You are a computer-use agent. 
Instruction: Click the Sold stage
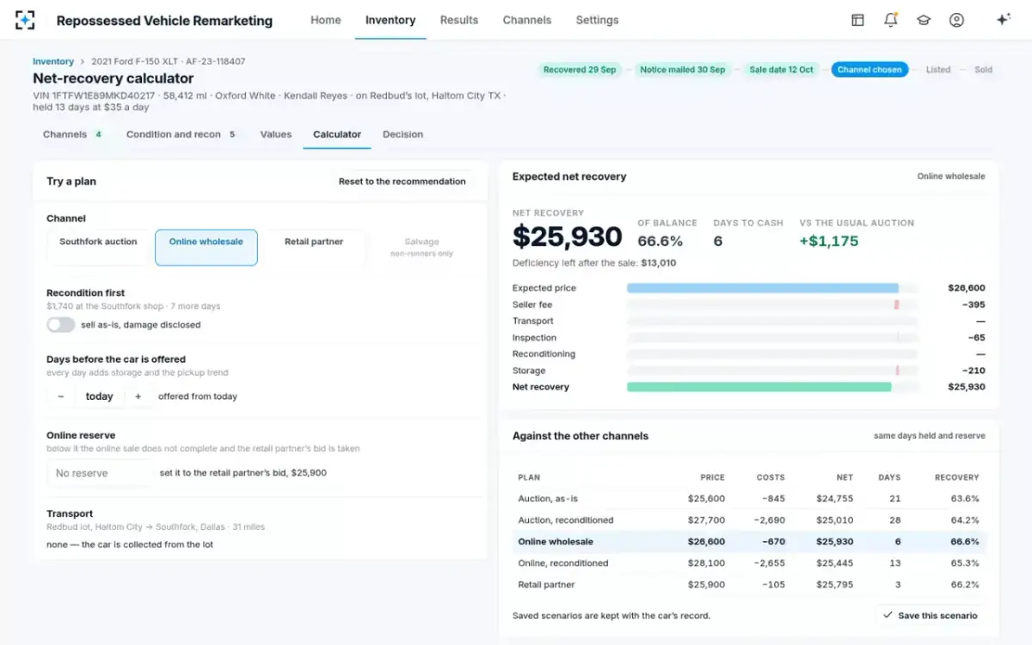click(983, 70)
